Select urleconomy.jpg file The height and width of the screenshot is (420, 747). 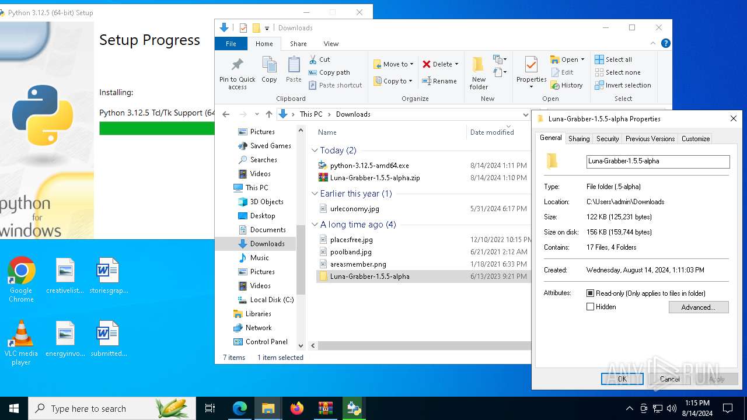click(354, 209)
